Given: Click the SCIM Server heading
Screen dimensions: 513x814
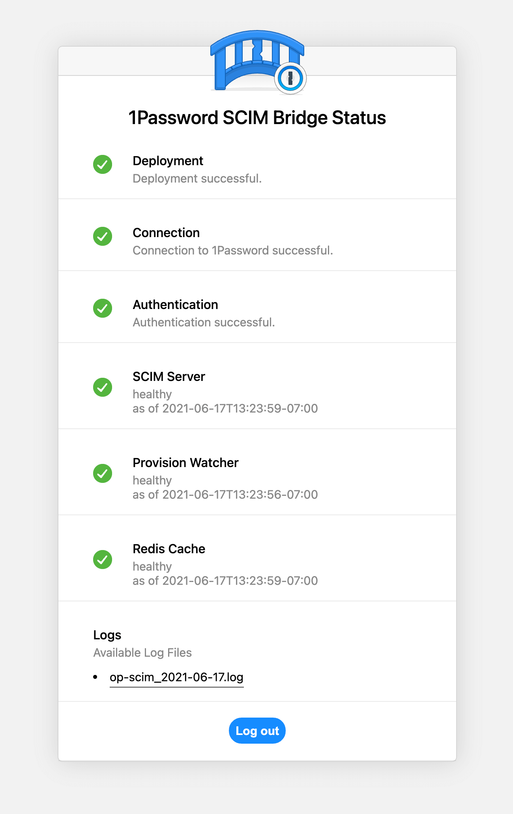Looking at the screenshot, I should (169, 377).
